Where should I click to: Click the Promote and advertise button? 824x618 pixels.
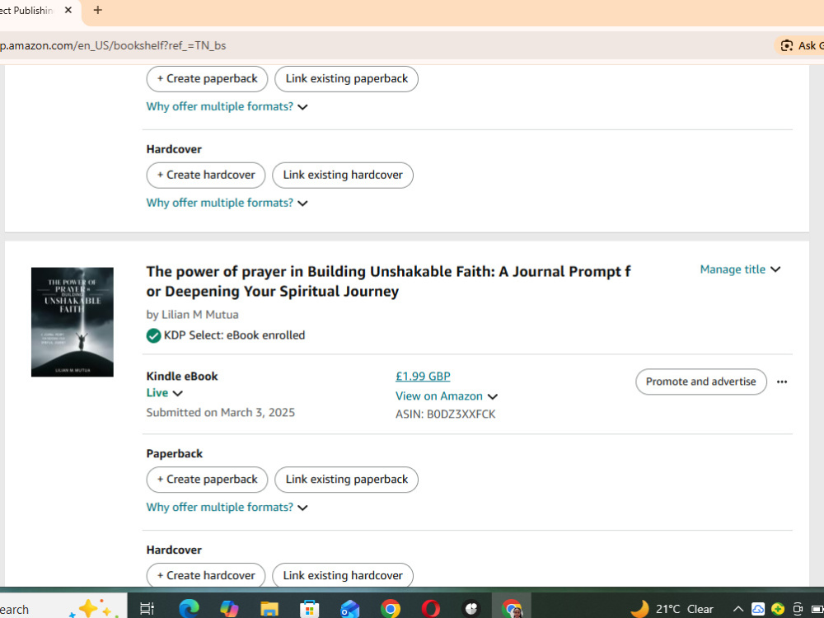[701, 382]
